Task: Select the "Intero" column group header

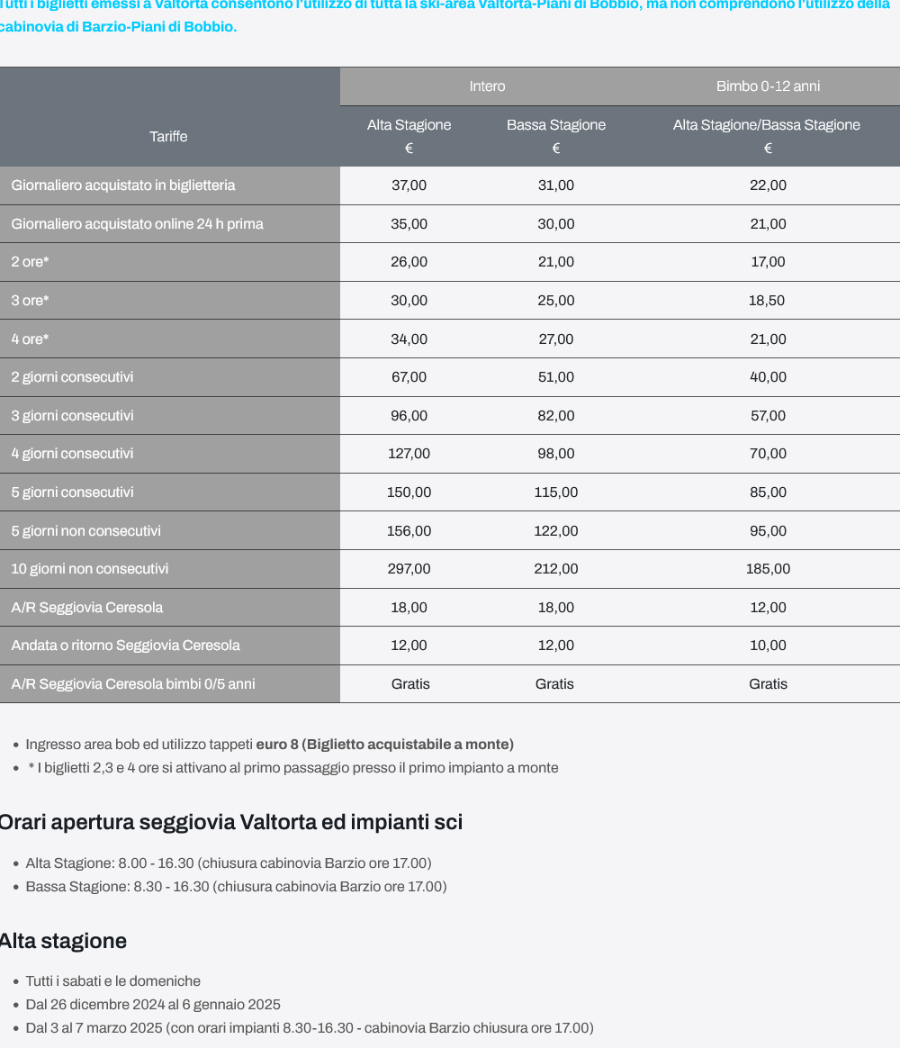Action: [x=487, y=86]
